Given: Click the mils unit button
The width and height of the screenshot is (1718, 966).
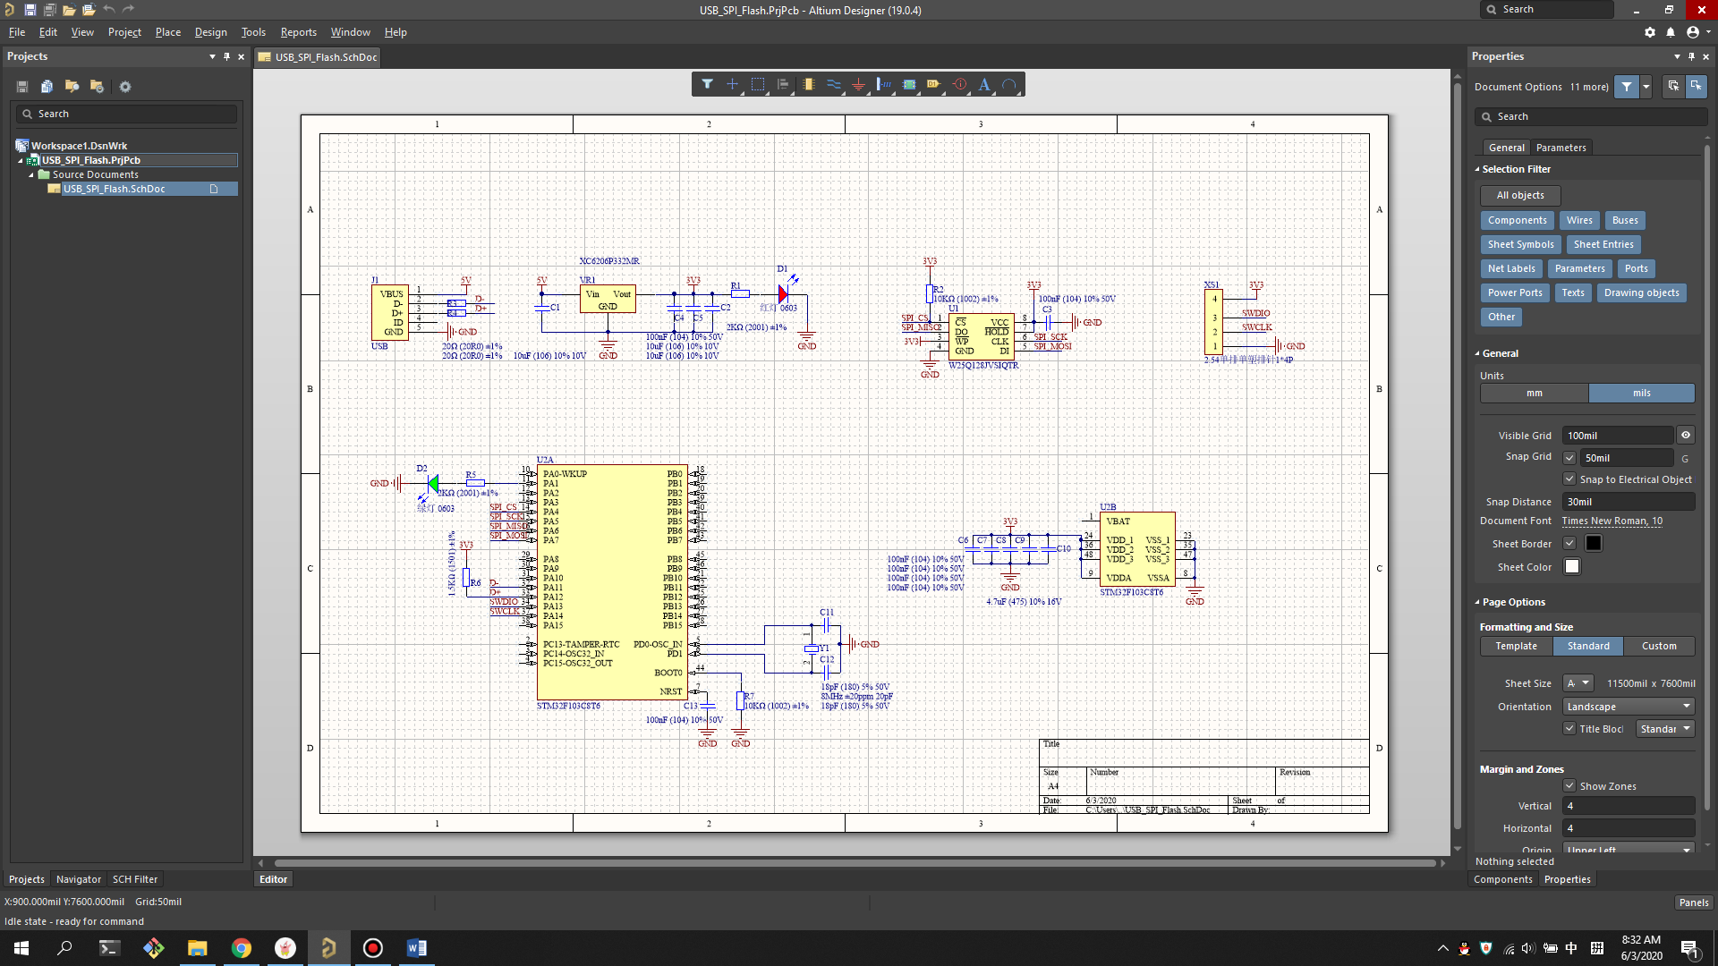Looking at the screenshot, I should [1641, 393].
